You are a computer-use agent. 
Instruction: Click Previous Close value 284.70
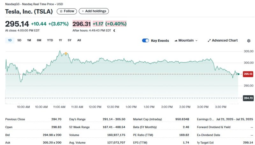point(56,119)
